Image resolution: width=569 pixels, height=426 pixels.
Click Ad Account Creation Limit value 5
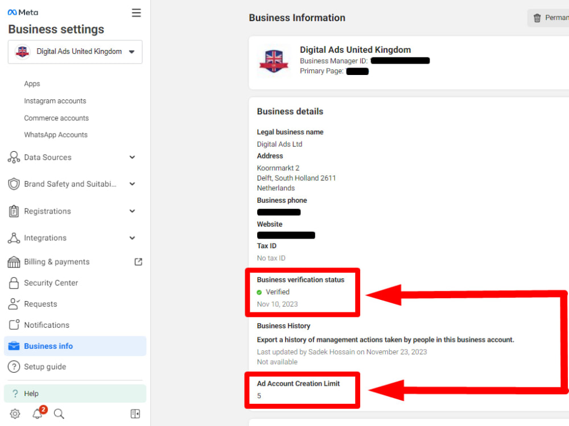coord(259,395)
